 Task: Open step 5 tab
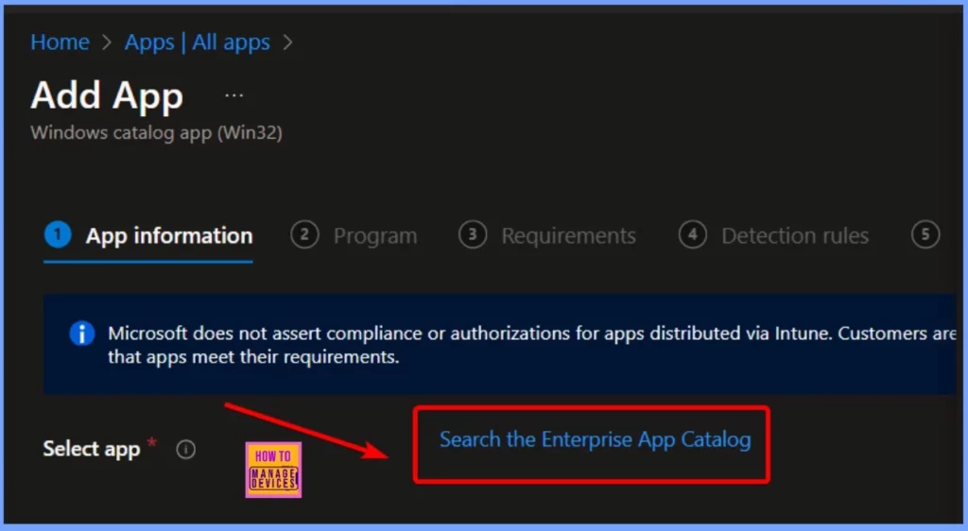click(925, 235)
